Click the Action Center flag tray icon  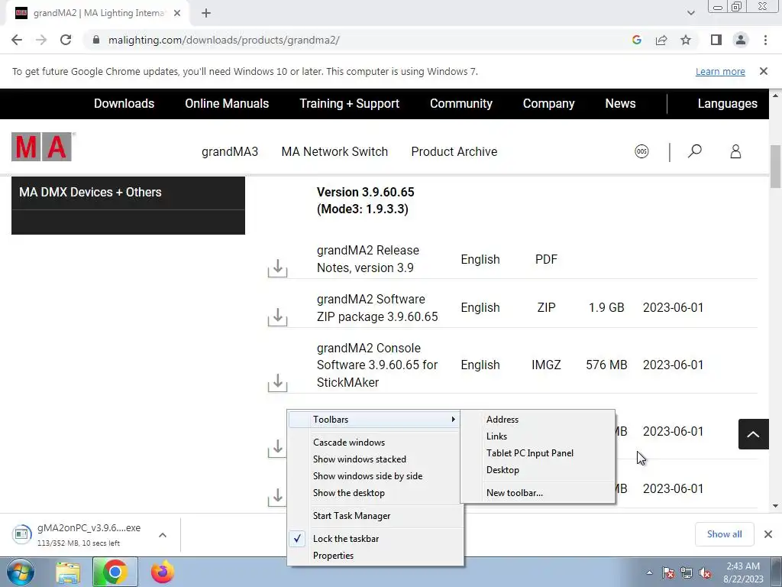[x=668, y=573]
